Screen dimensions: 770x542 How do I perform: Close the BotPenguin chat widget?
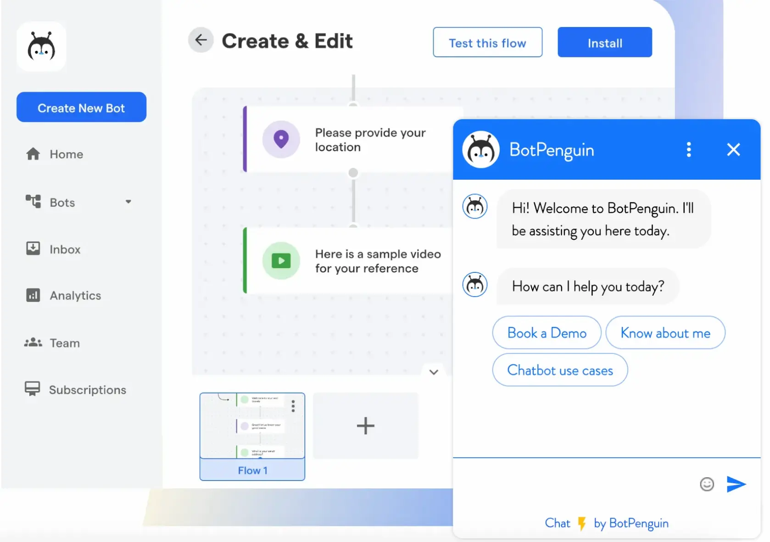point(733,149)
